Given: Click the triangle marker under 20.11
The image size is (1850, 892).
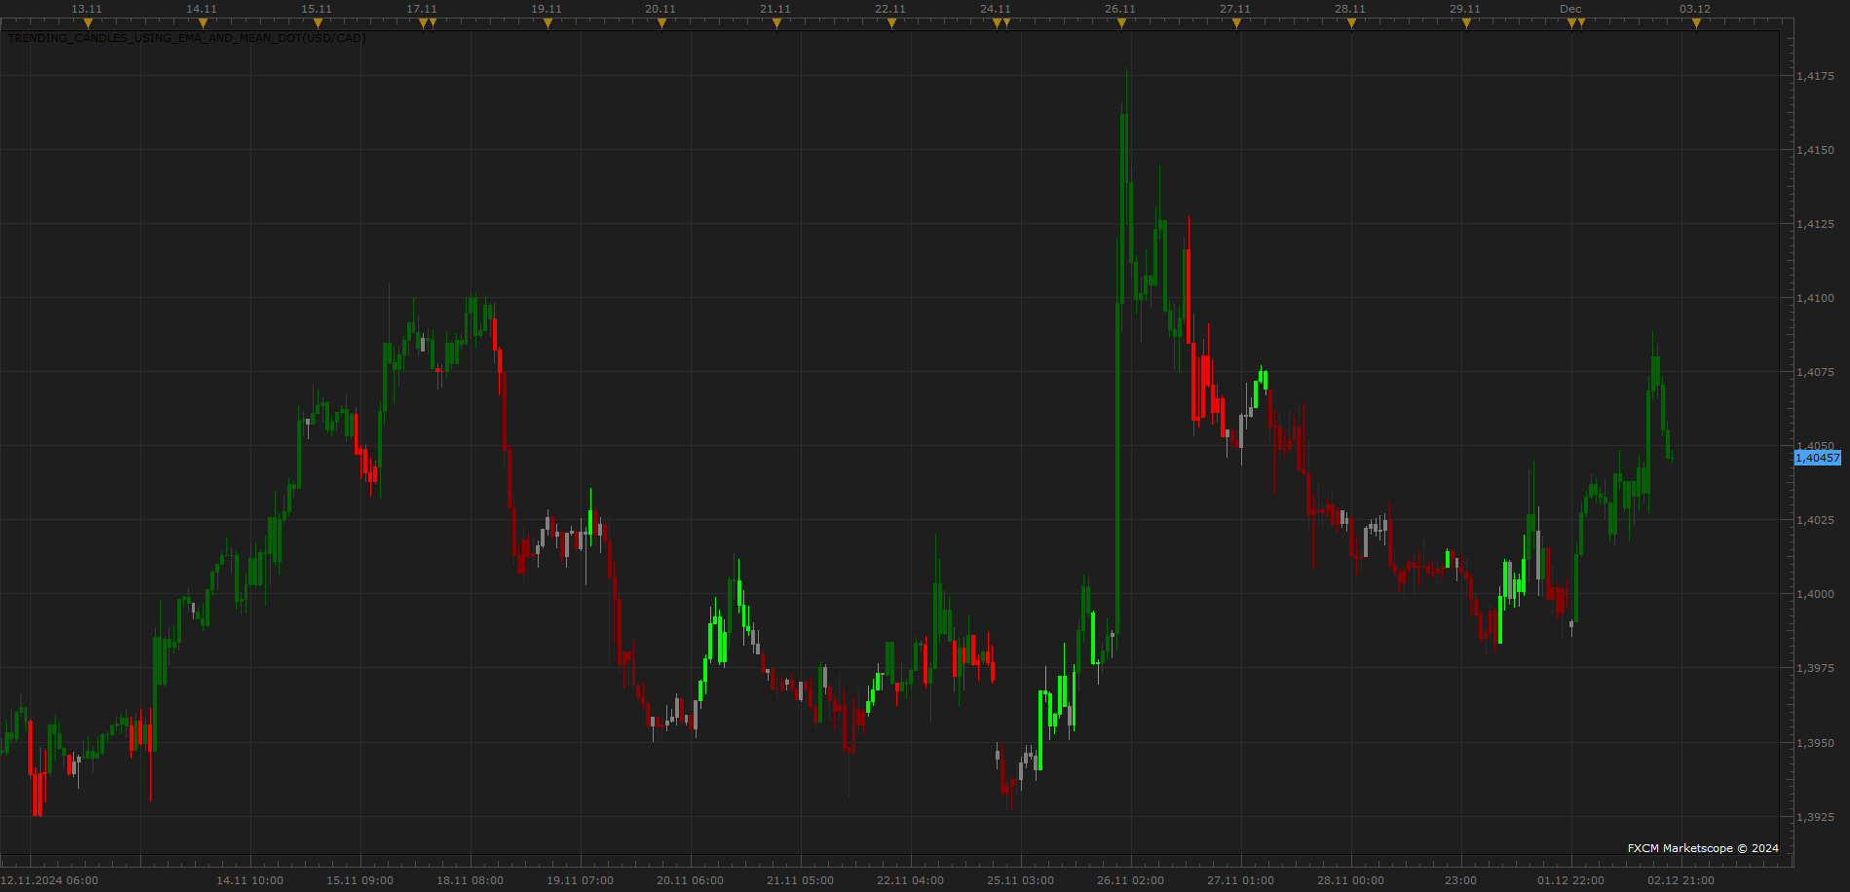Looking at the screenshot, I should 661,23.
